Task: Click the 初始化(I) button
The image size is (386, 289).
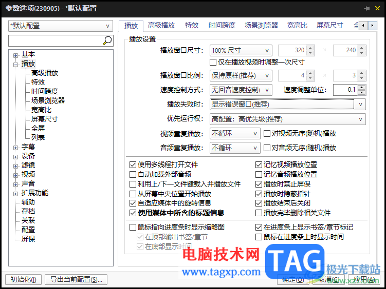Action: point(24,279)
